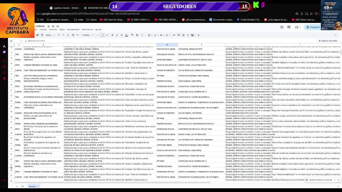The image size is (342, 192).
Task: Open the colabs bookmark folder
Action: point(91,20)
